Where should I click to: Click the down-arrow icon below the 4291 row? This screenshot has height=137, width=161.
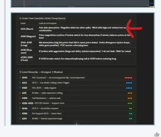(77, 124)
